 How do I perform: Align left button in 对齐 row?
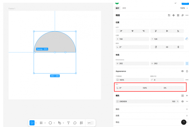121,31
